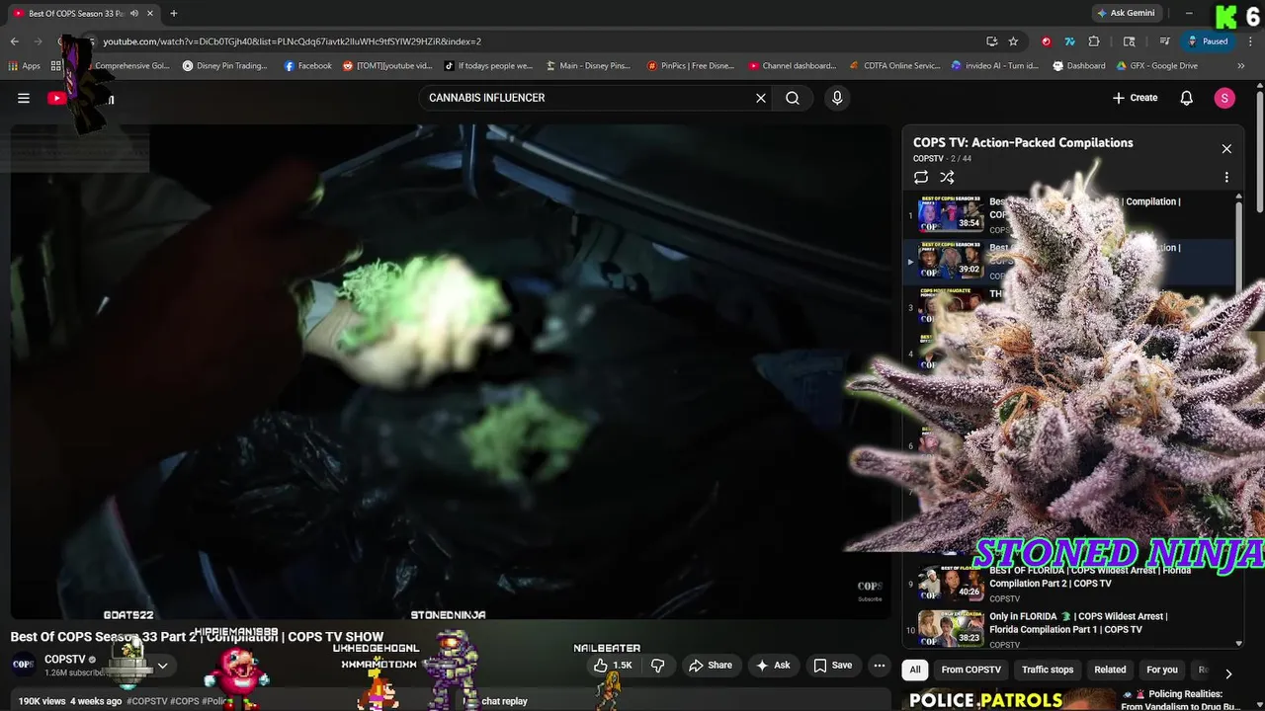Click the video player area
Image resolution: width=1265 pixels, height=711 pixels.
[451, 370]
